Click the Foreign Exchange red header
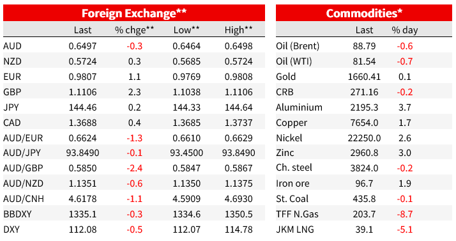 pyautogui.click(x=134, y=13)
